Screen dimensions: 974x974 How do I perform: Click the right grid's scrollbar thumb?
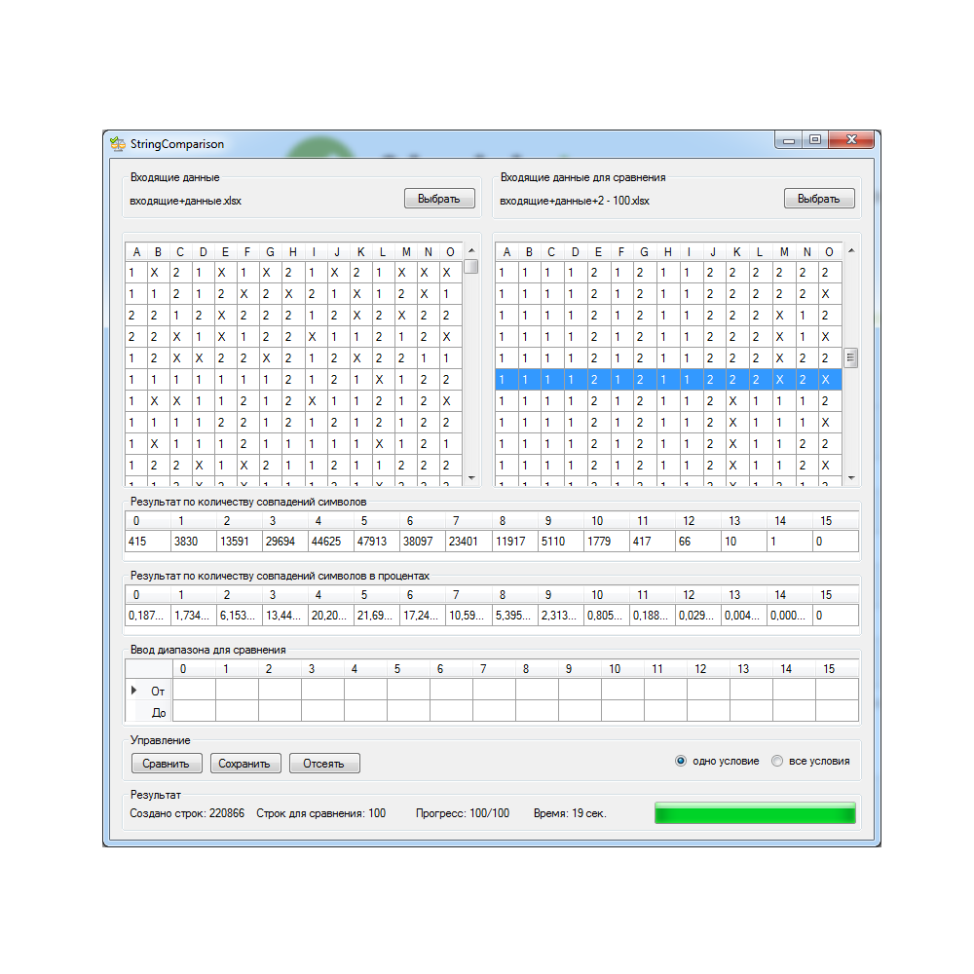point(850,357)
